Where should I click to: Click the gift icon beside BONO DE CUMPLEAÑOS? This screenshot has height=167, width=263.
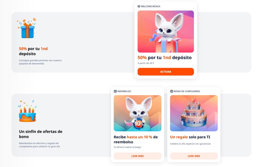tap(172, 91)
